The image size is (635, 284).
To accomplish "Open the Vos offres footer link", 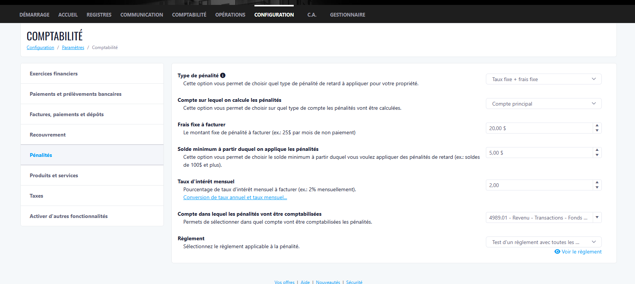I will click(284, 282).
